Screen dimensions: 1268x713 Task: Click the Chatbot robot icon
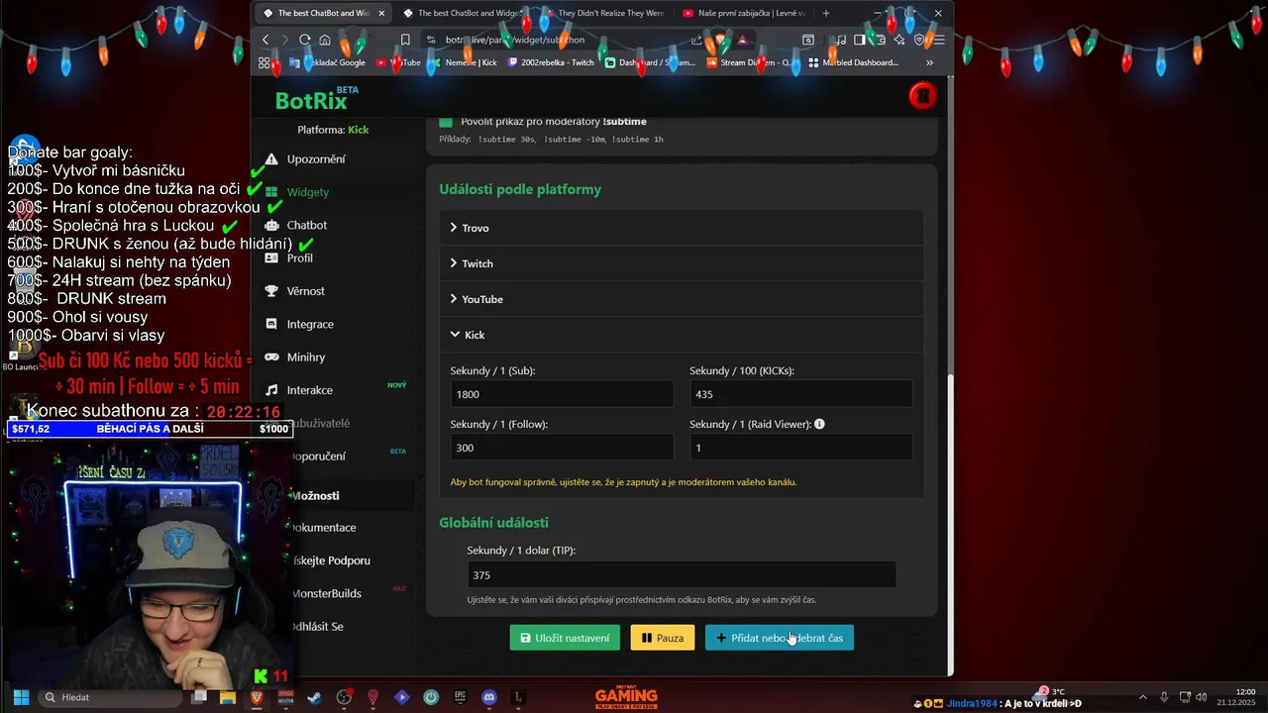(271, 225)
